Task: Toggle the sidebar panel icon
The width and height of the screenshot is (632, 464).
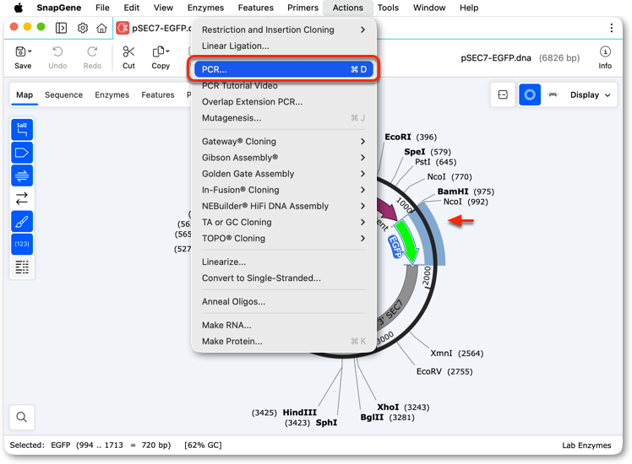Action: (62, 28)
